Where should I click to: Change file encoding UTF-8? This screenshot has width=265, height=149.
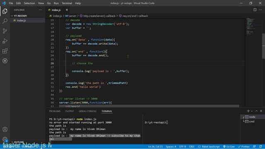pyautogui.click(x=182, y=147)
